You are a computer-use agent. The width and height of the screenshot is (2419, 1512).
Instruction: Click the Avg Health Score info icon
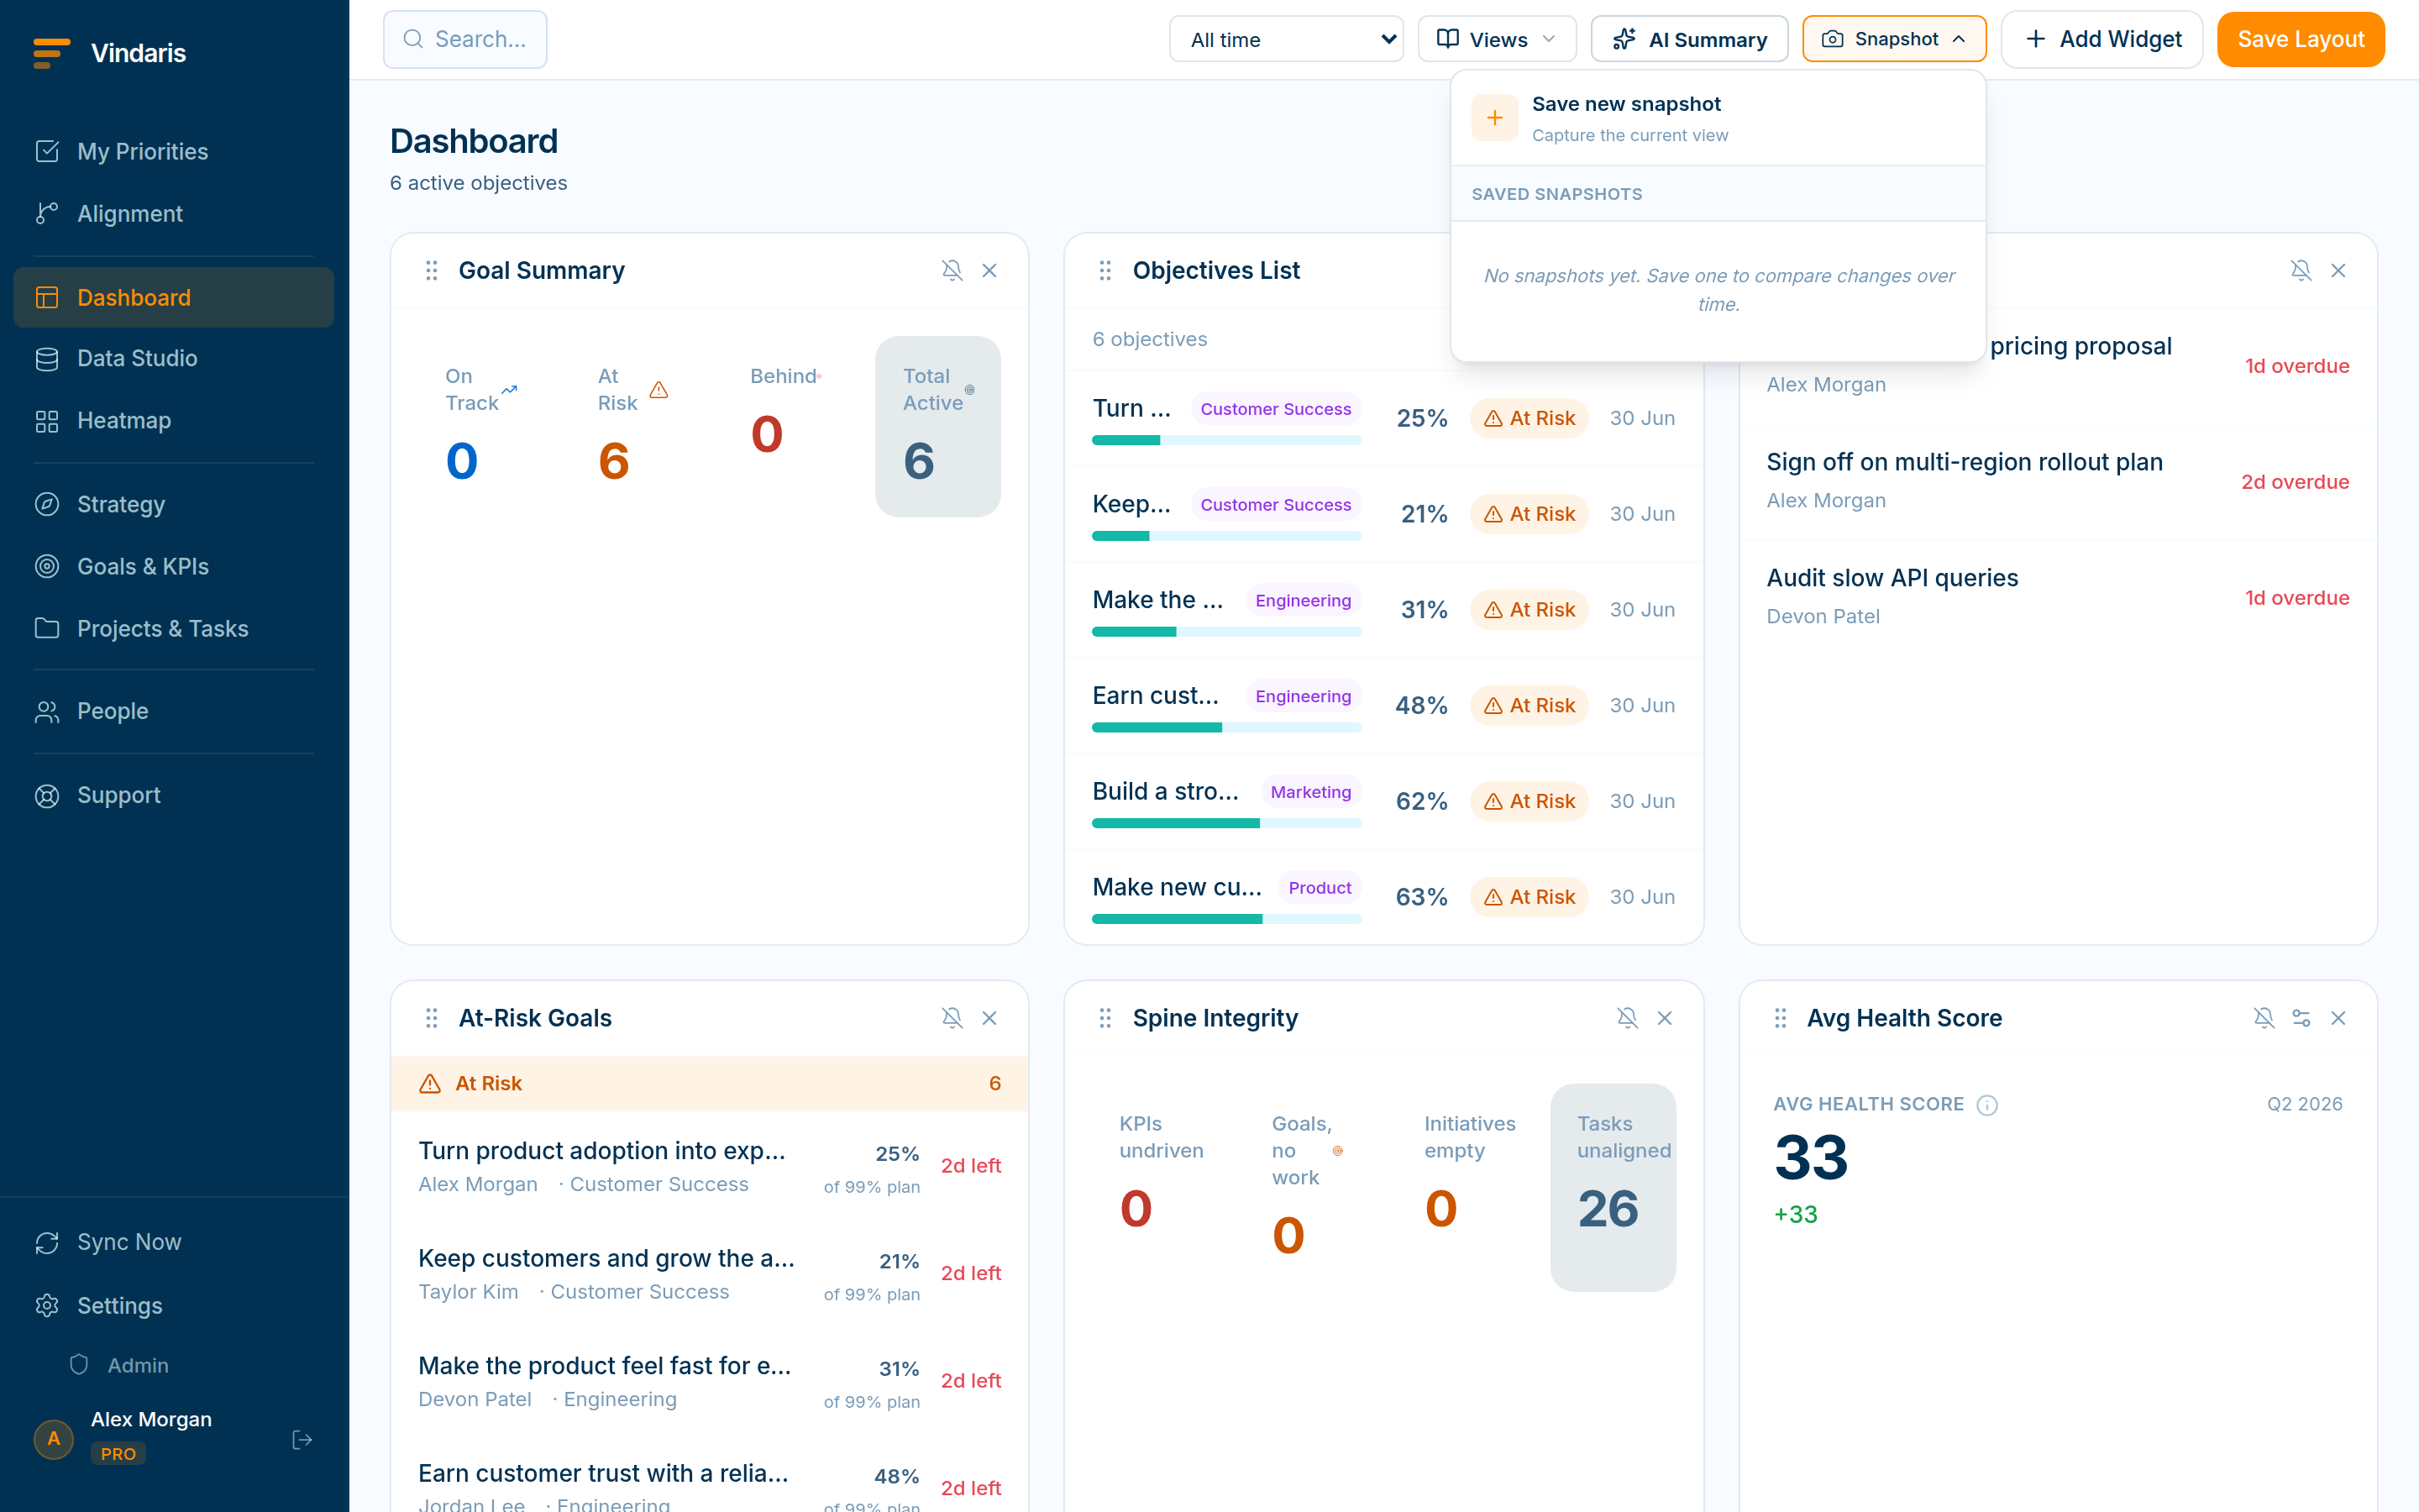coord(1987,1105)
